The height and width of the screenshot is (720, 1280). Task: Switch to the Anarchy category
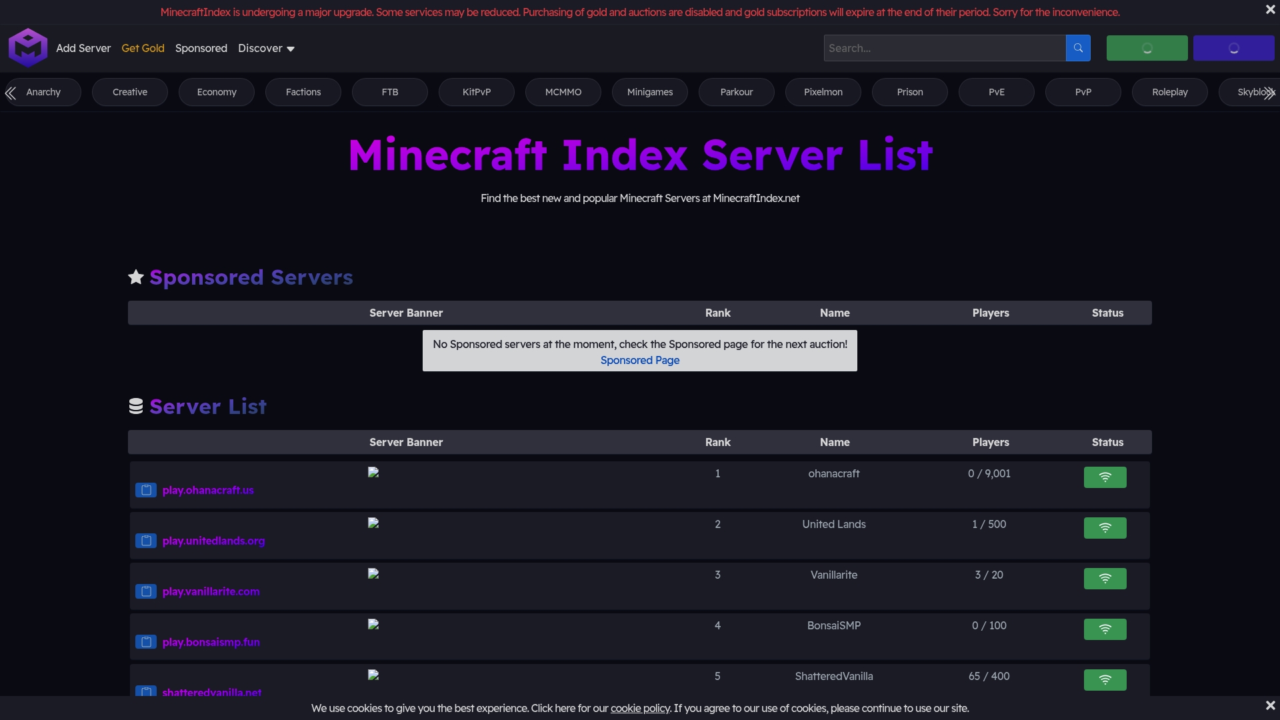44,92
